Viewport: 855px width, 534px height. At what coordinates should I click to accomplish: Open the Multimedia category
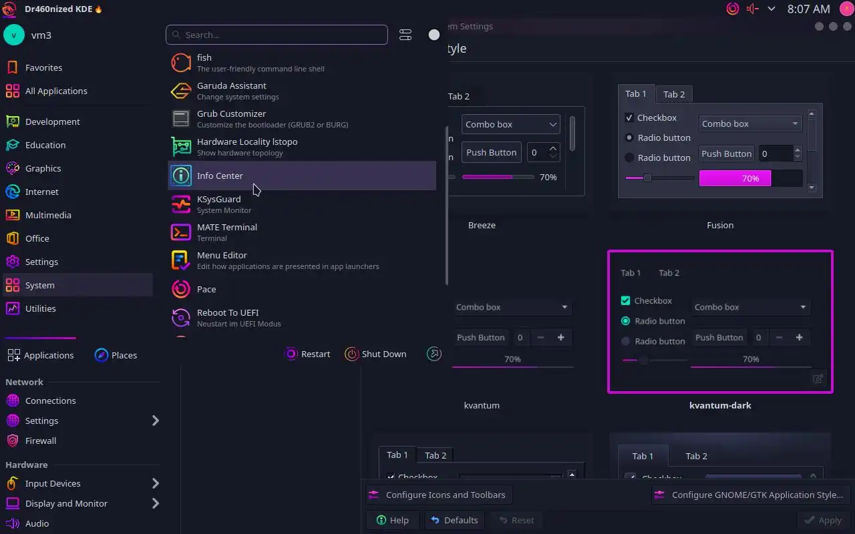coord(77,215)
